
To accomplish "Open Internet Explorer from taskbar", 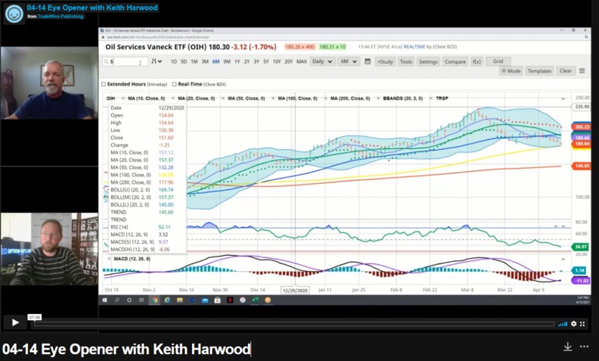I will pos(167,300).
